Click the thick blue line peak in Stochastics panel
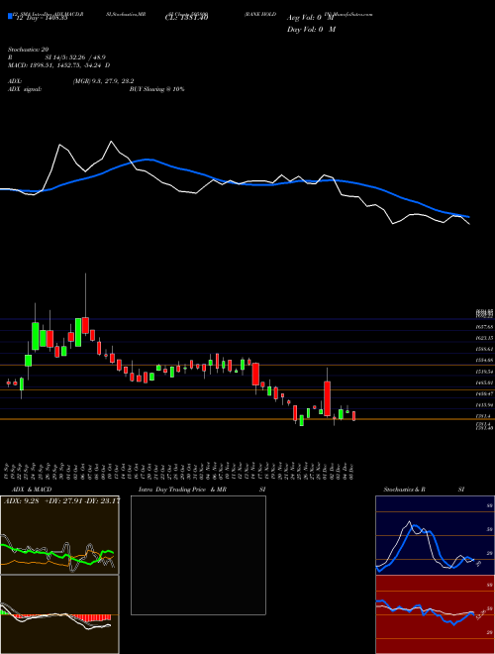 (x=416, y=527)
